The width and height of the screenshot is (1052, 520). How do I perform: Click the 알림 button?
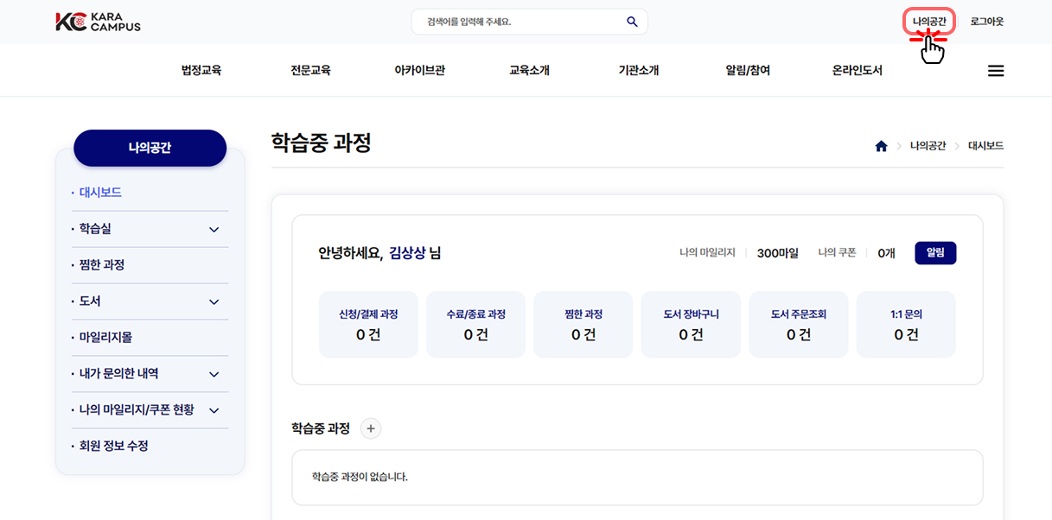(x=935, y=253)
